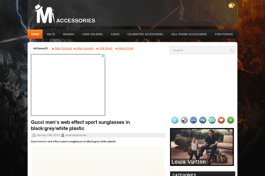Click the user icon beside the author
The image size is (265, 176).
pyautogui.click(x=63, y=135)
